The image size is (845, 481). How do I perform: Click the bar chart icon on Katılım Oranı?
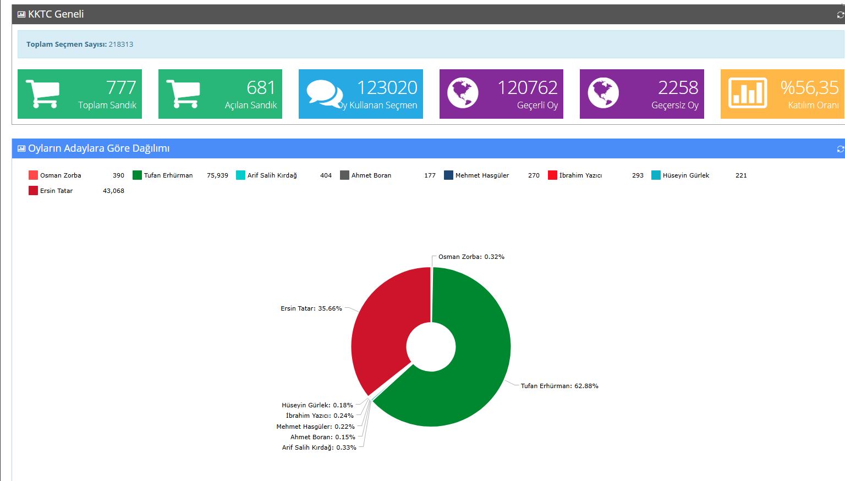747,93
